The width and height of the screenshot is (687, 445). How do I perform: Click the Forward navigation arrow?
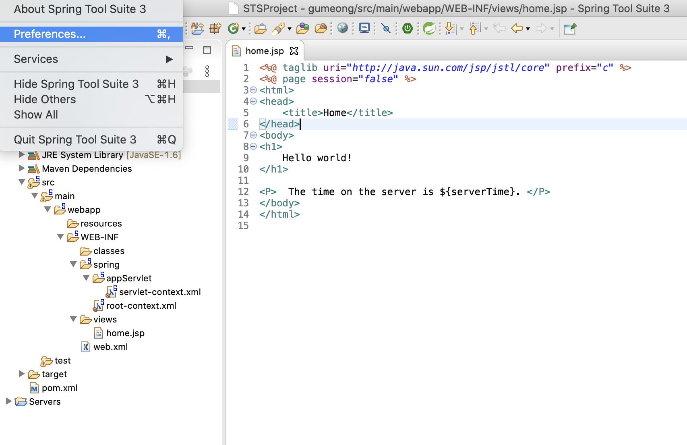[541, 28]
